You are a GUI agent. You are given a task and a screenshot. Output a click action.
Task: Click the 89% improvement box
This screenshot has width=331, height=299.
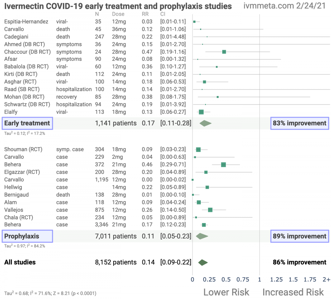coord(300,236)
